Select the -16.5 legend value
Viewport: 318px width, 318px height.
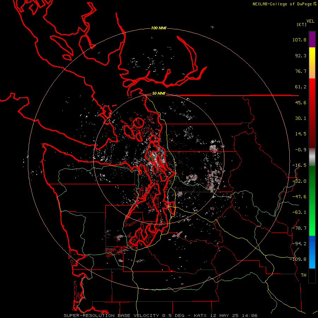[x=299, y=165]
